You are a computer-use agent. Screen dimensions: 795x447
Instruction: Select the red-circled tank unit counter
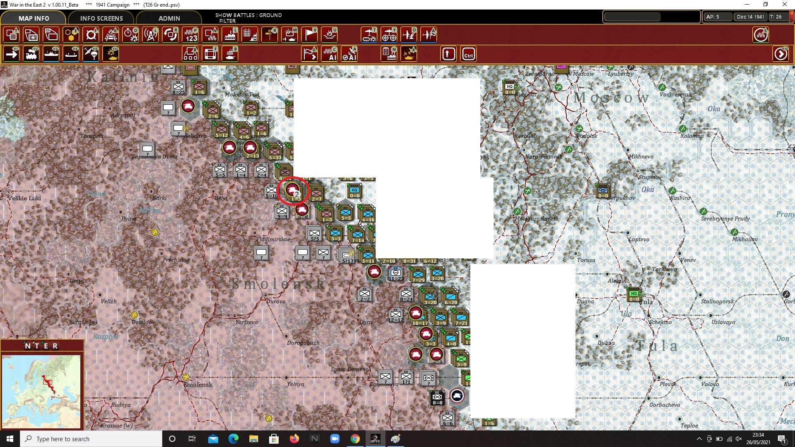pyautogui.click(x=293, y=190)
